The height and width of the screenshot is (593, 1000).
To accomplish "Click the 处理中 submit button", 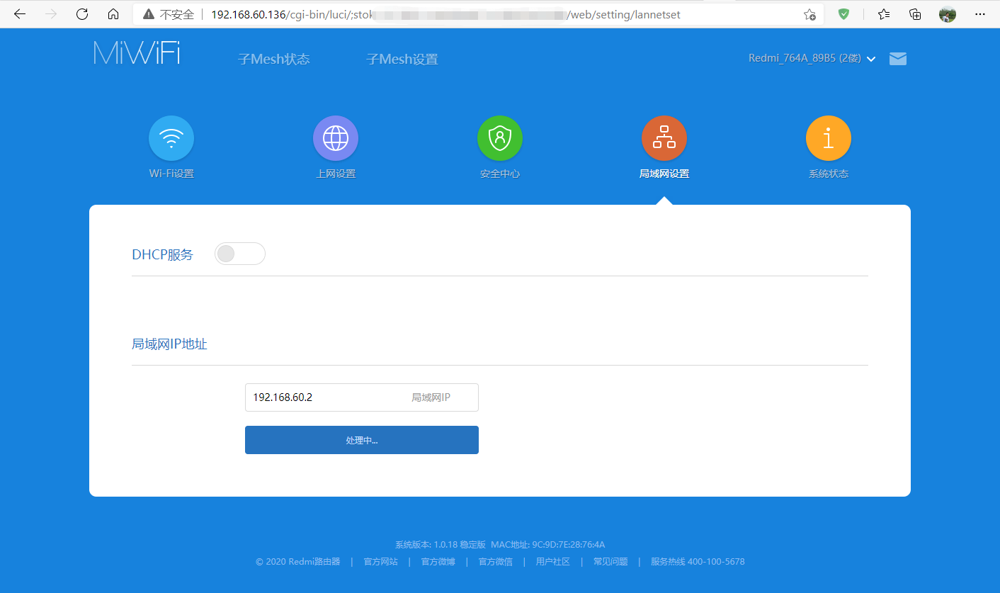I will click(361, 439).
